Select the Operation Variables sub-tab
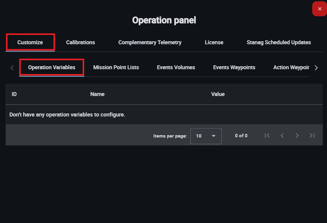Image resolution: width=327 pixels, height=223 pixels. tap(52, 67)
